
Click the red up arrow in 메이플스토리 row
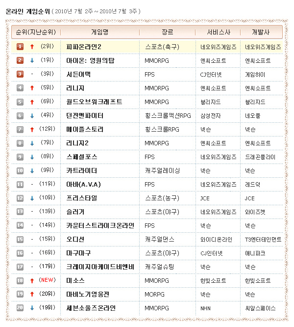point(32,129)
